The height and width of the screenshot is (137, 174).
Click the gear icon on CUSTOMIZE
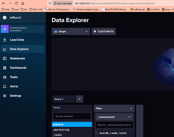pos(95,32)
